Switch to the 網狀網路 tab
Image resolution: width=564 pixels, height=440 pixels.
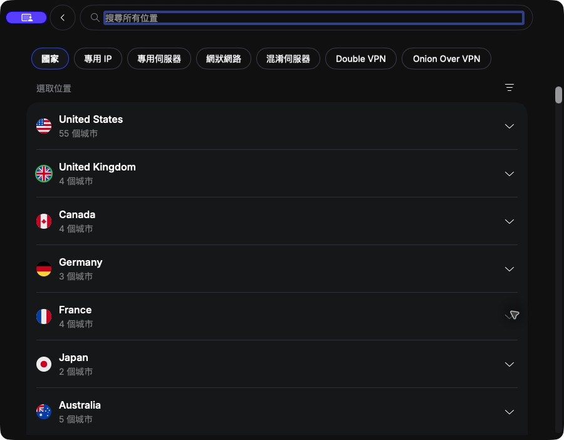(x=223, y=59)
